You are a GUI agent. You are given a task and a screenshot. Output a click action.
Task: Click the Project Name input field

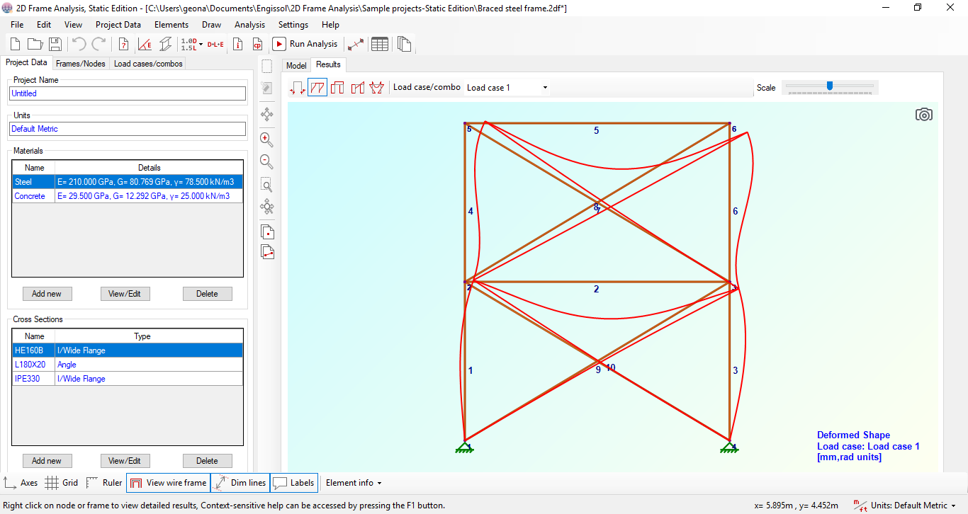click(128, 93)
